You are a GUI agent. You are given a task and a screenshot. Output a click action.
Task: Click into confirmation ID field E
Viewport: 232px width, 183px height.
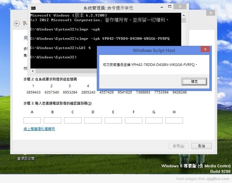point(113,120)
